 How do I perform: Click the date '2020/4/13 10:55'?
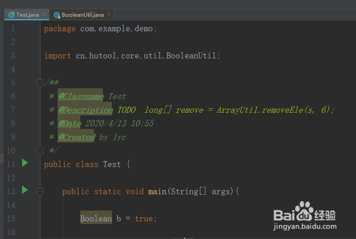click(x=119, y=124)
